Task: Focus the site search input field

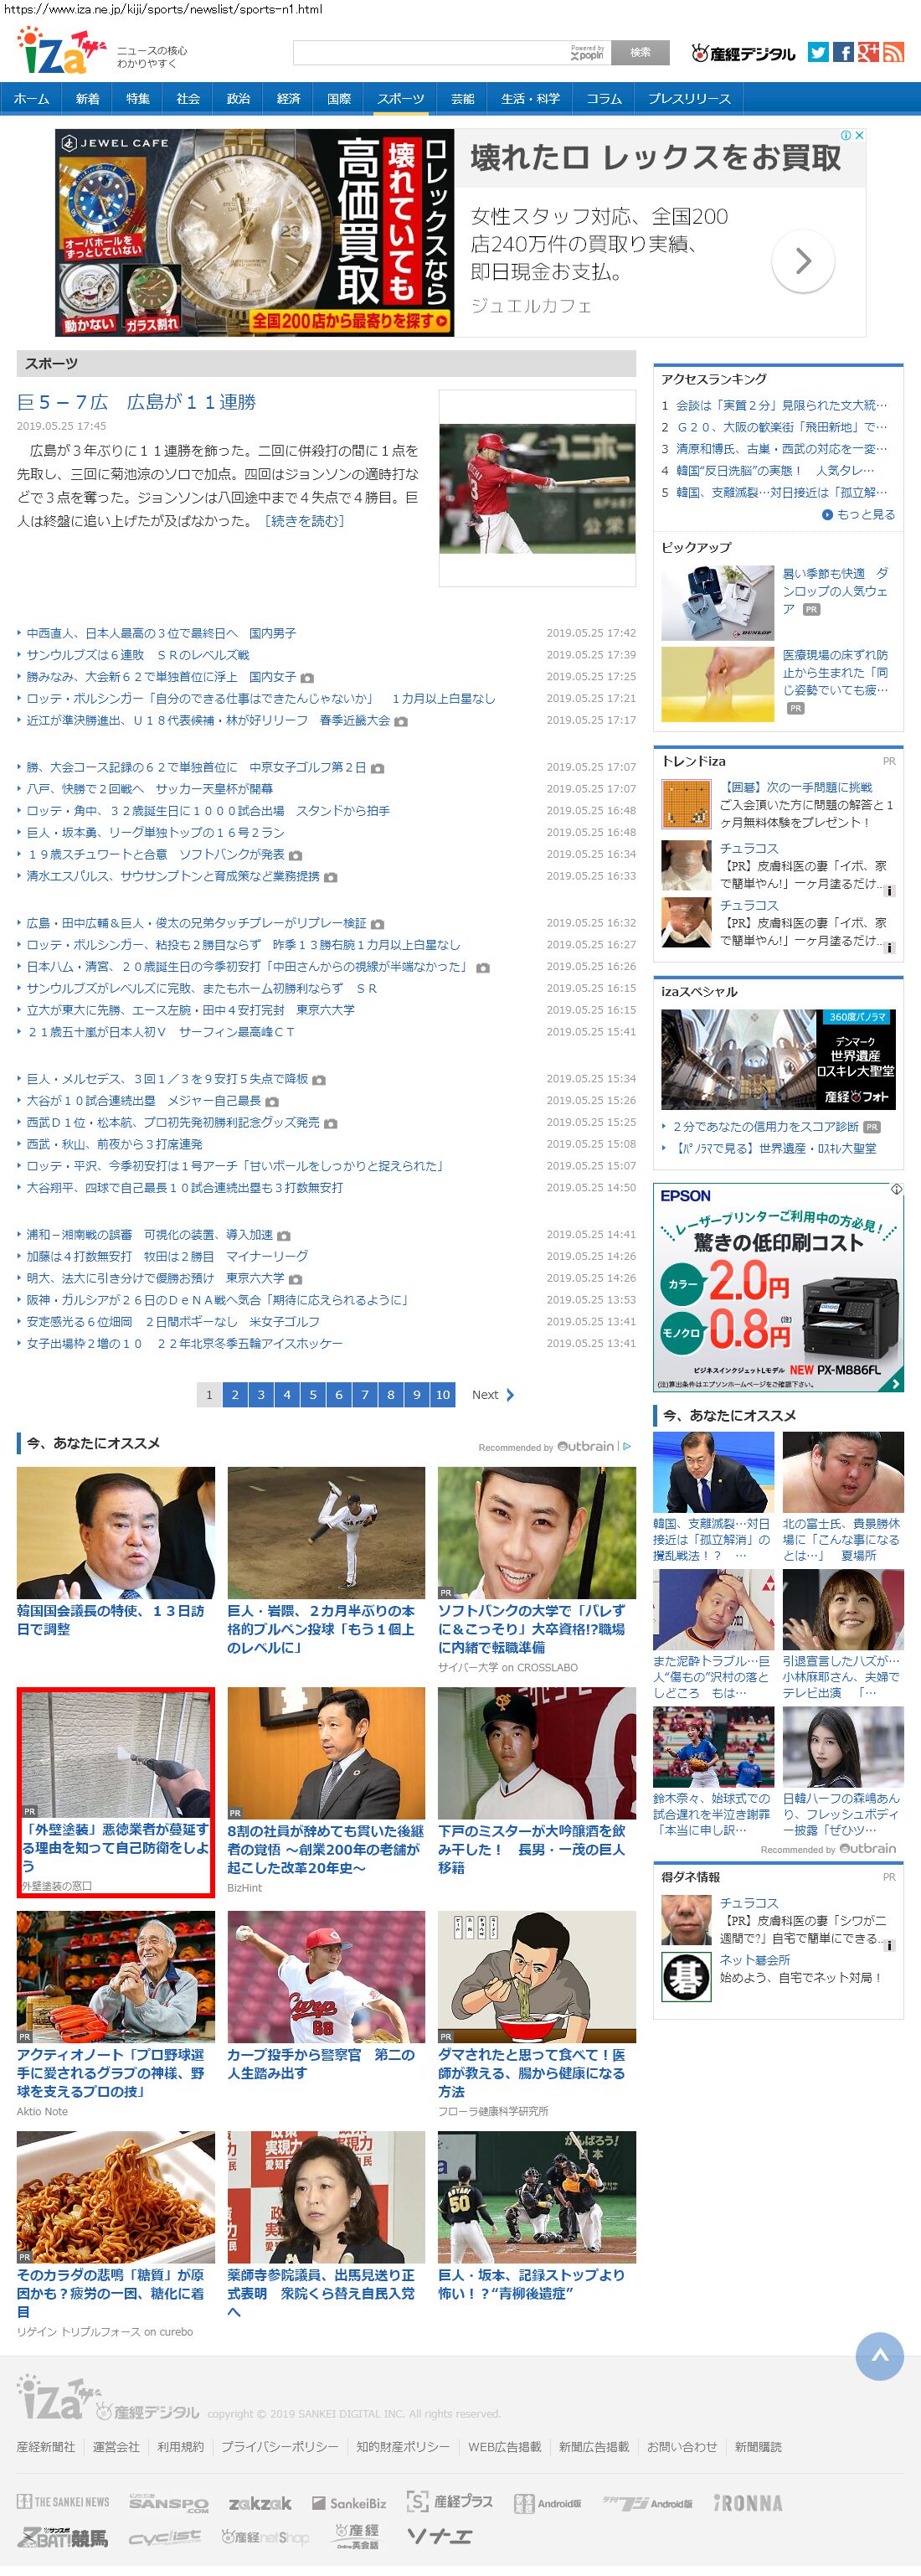Action: pos(451,53)
